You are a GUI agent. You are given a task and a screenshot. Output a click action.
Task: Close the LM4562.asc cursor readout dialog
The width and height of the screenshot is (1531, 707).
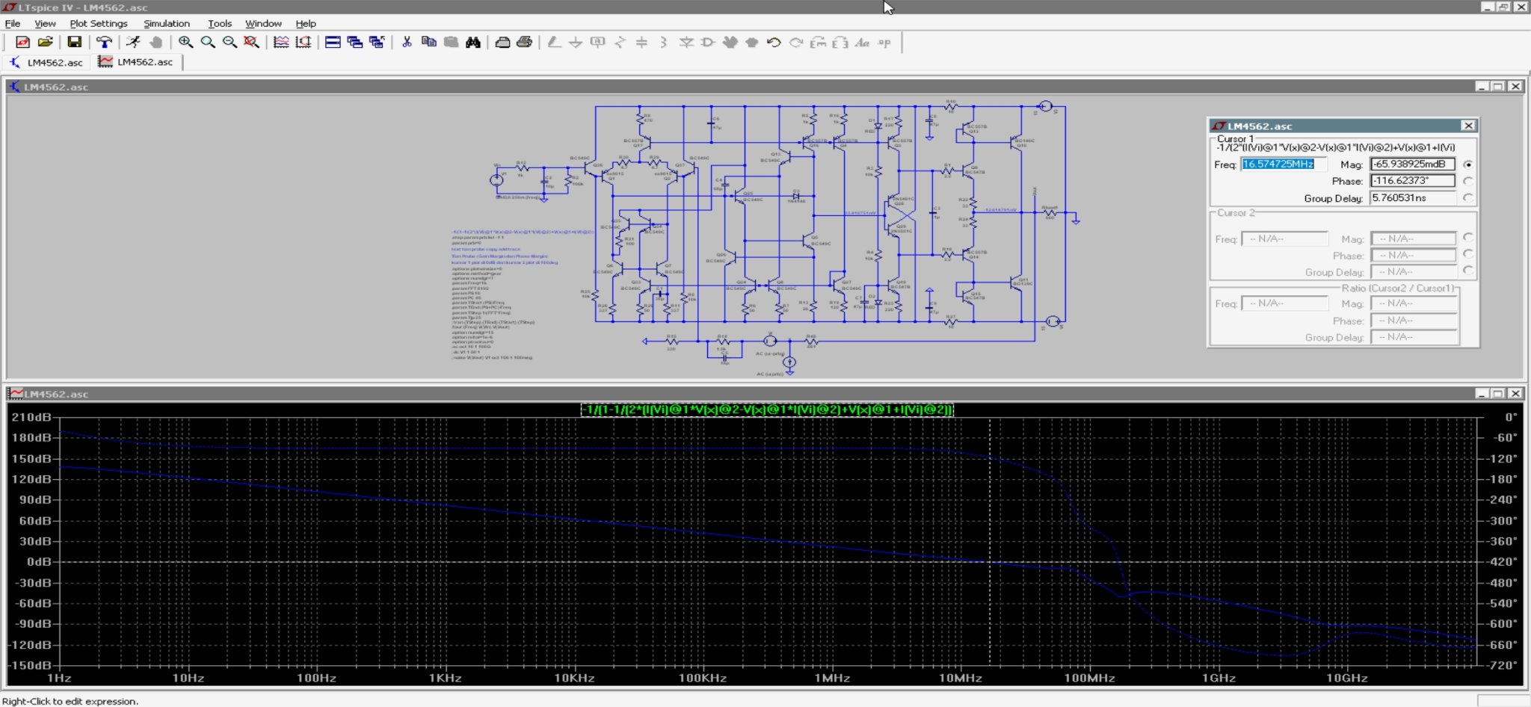(x=1468, y=126)
